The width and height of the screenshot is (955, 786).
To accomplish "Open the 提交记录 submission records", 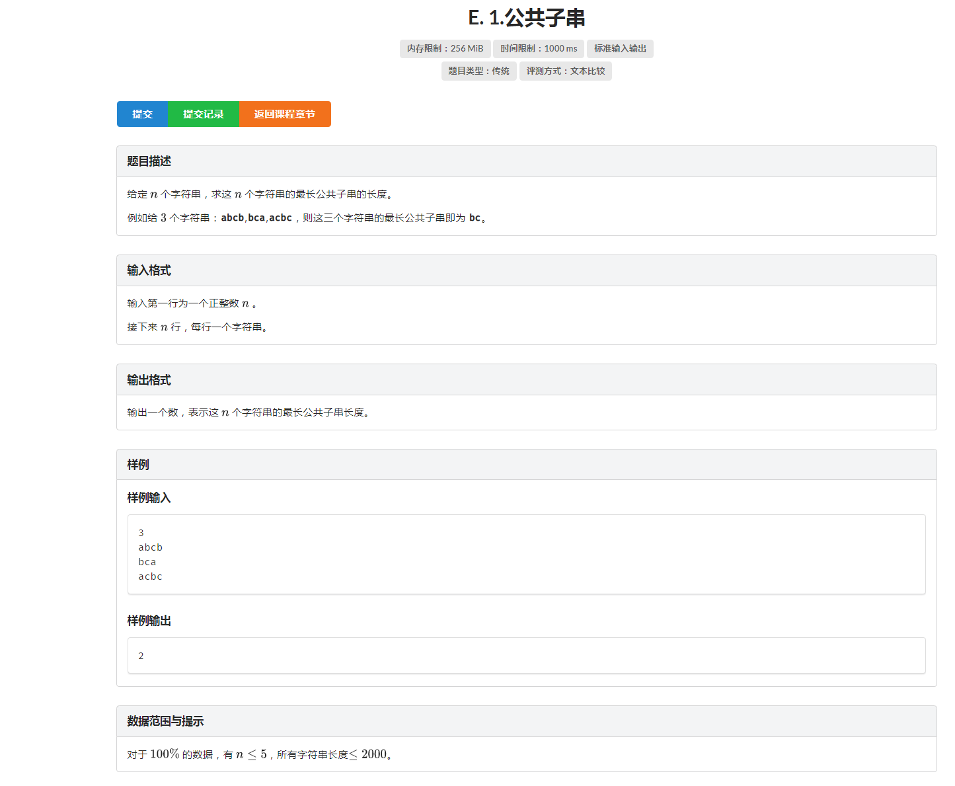I will point(203,114).
